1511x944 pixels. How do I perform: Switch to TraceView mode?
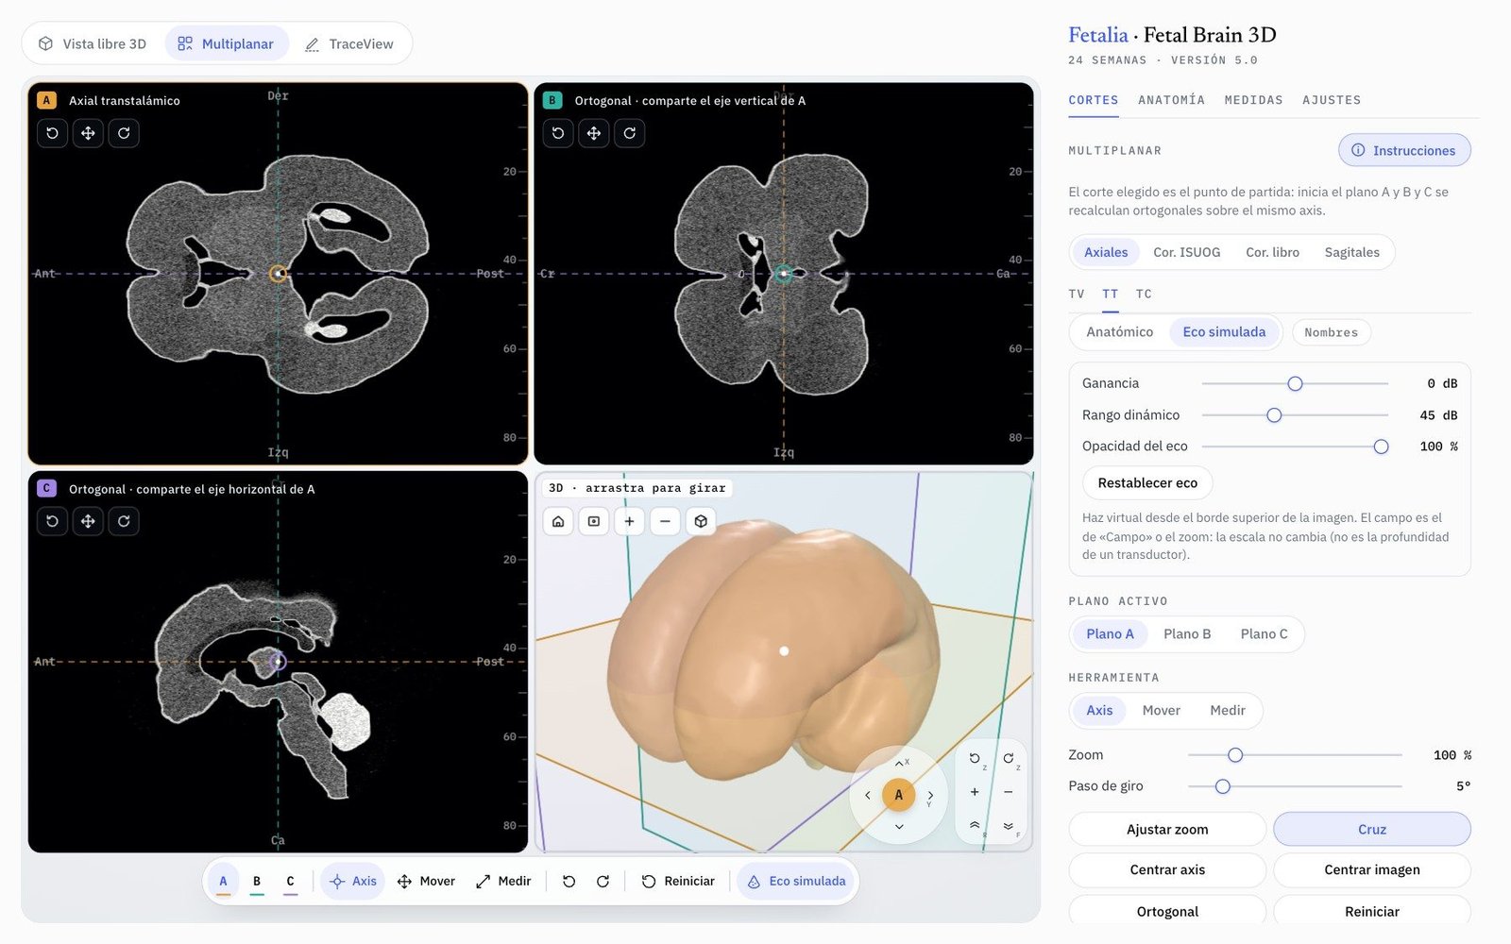coord(349,43)
